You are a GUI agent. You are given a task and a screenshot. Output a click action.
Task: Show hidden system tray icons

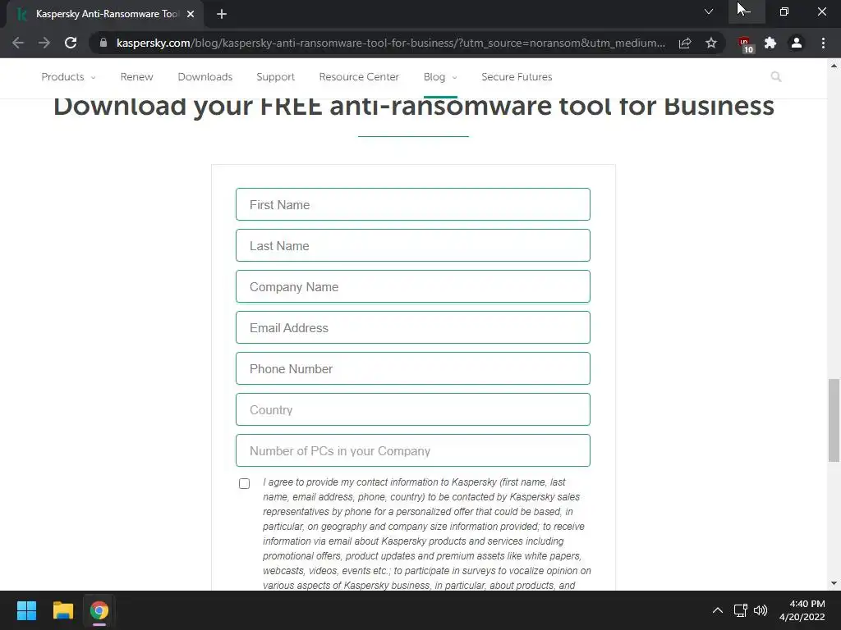tap(717, 610)
